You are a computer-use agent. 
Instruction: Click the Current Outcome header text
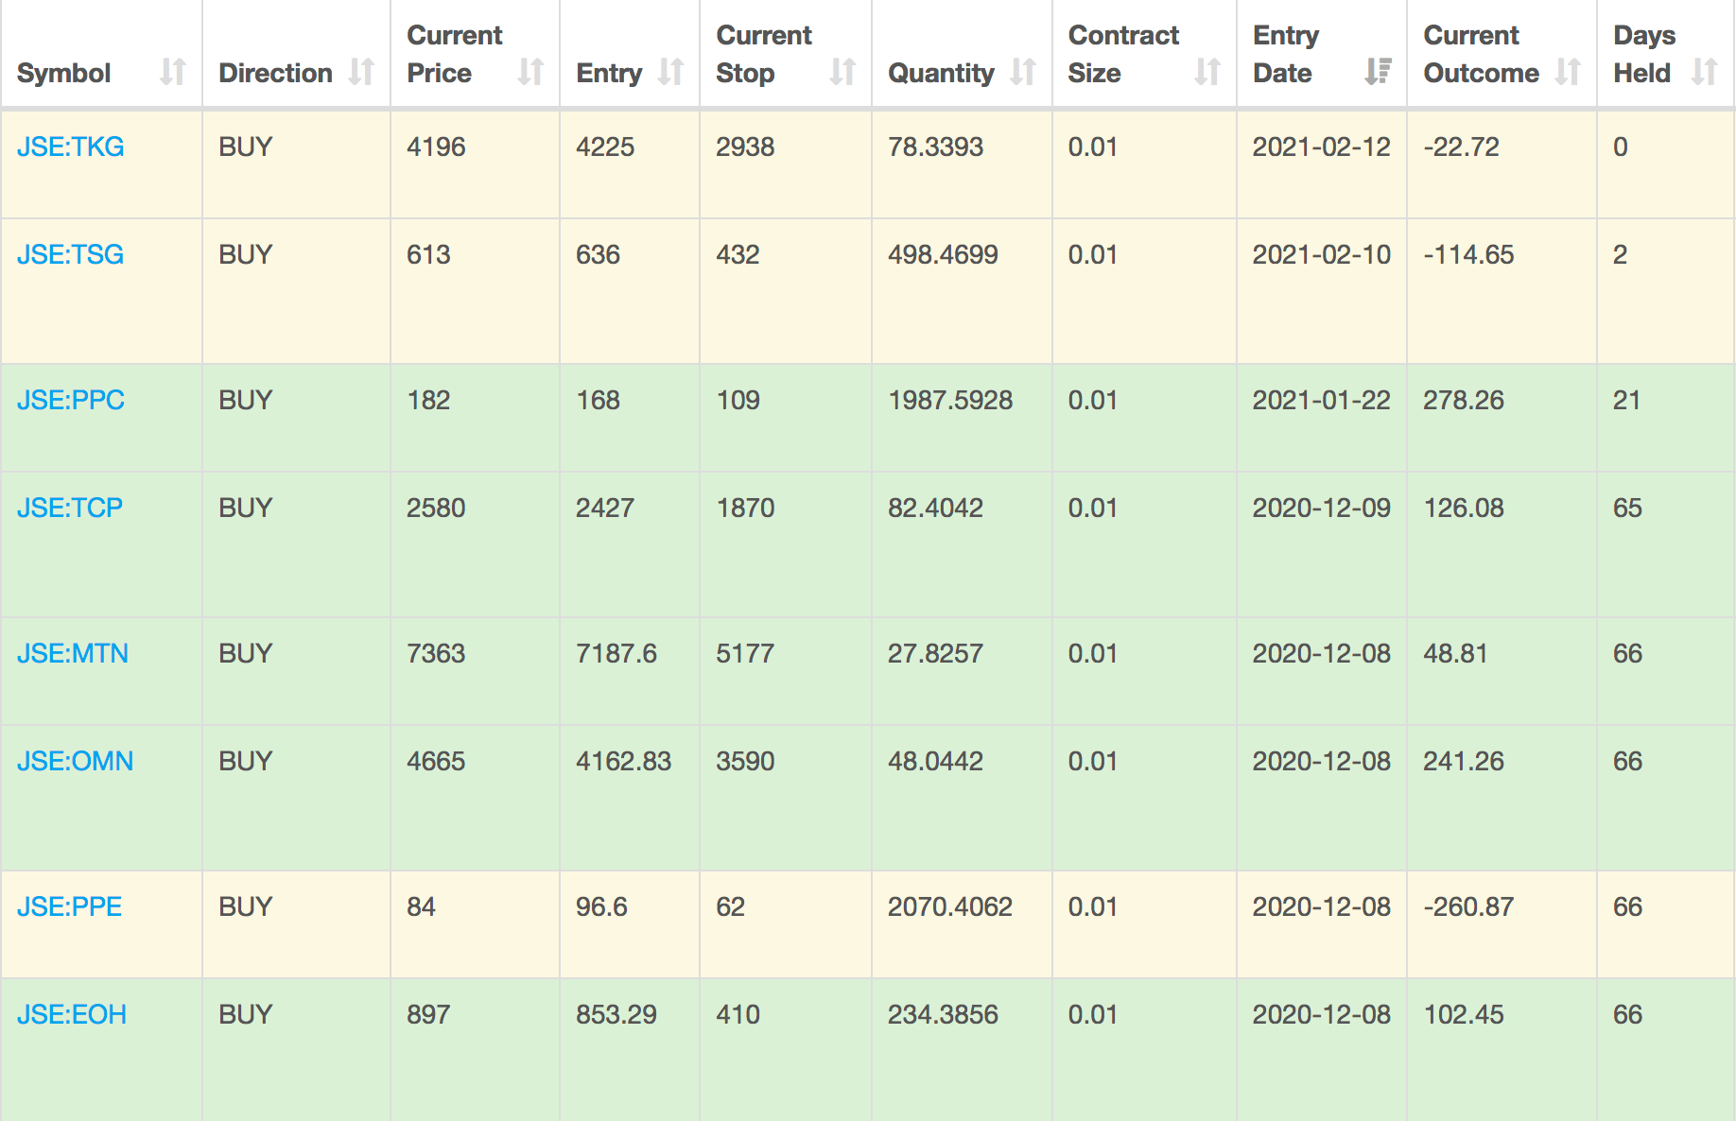(1482, 54)
